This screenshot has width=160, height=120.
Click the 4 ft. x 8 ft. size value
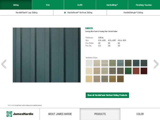point(102,40)
